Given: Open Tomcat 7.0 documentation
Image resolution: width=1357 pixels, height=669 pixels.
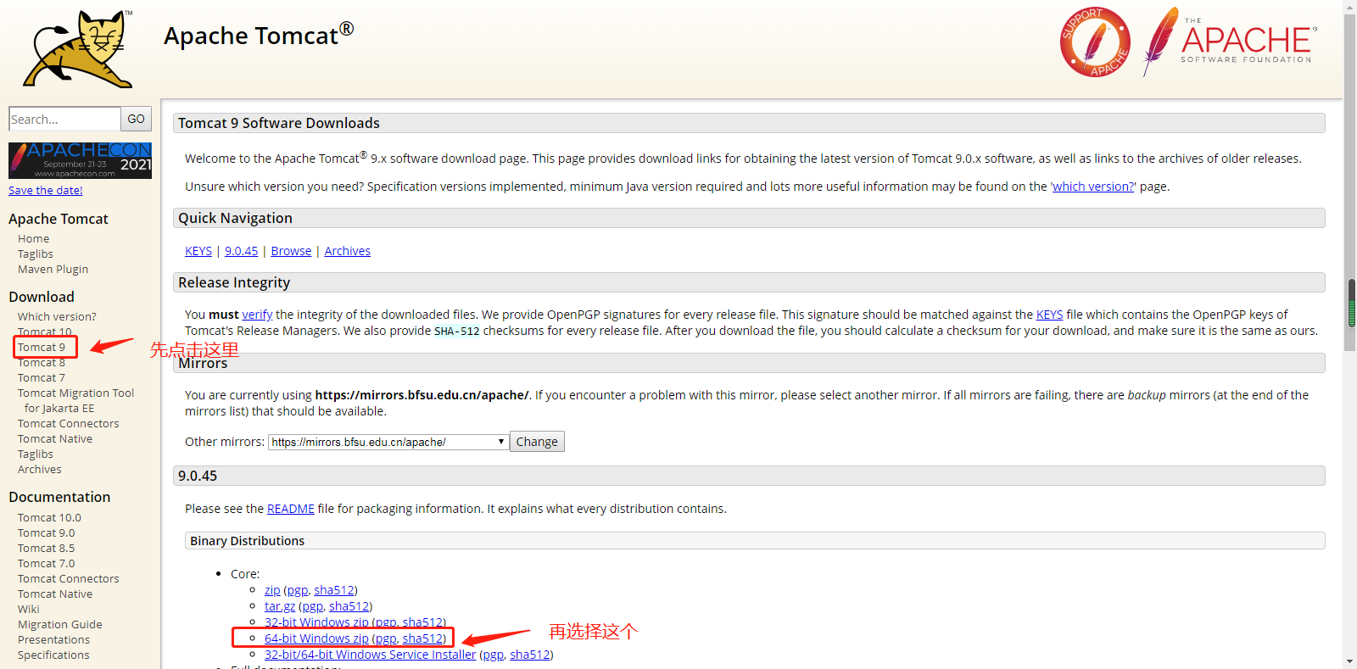Looking at the screenshot, I should tap(46, 564).
